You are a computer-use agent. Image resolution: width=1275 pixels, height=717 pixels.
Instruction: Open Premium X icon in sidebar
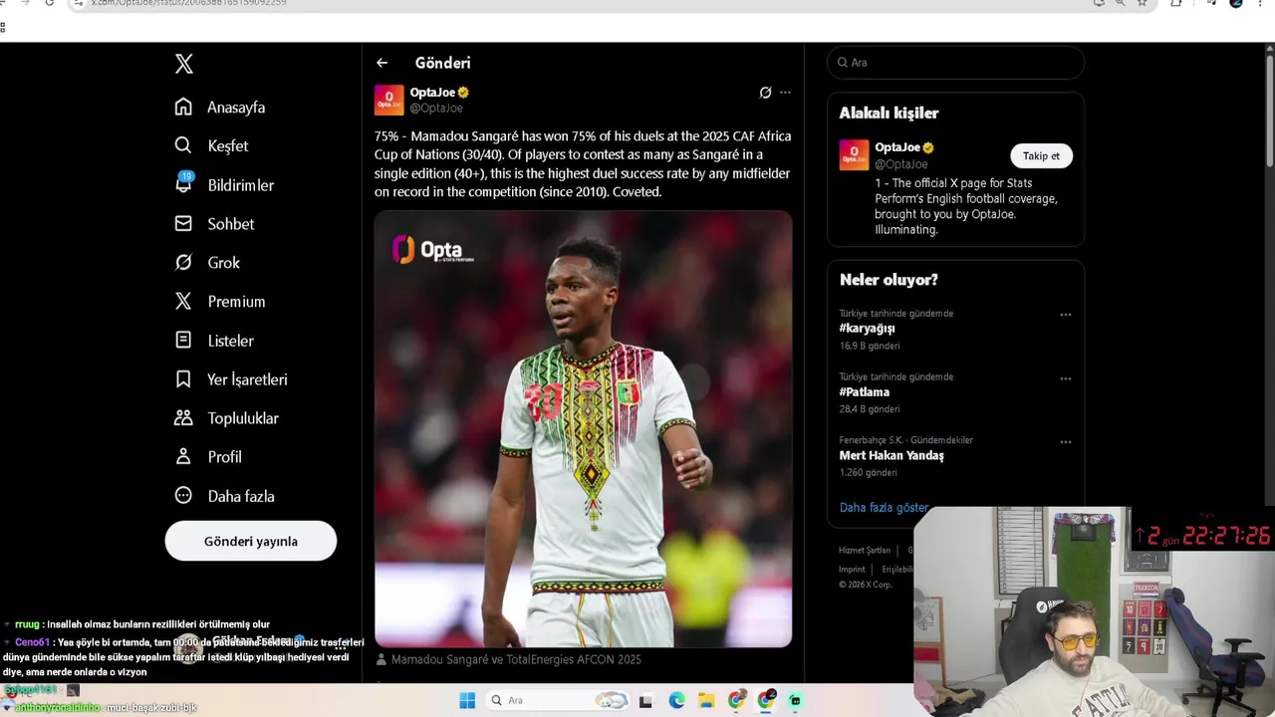[x=183, y=301]
